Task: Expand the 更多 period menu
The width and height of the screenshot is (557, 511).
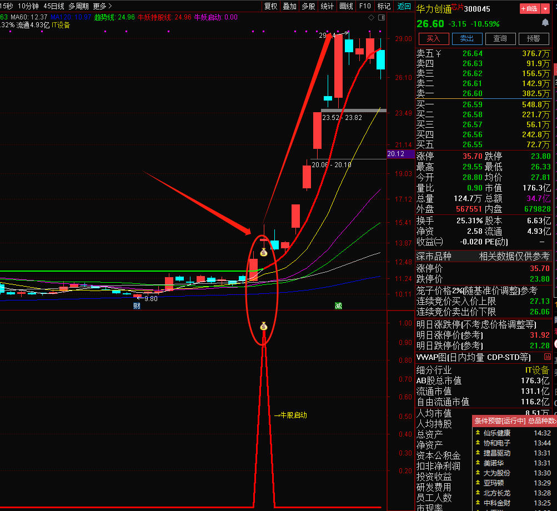Action: (102, 6)
